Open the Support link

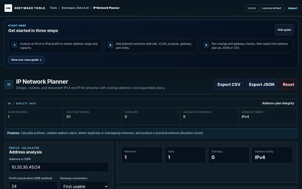click(x=293, y=8)
